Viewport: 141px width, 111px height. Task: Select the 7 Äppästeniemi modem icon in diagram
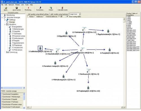108,31
